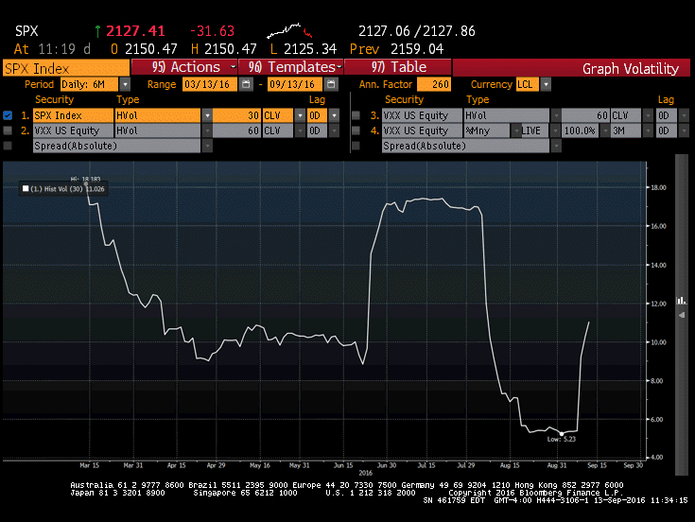Click the 18.00 y-axis label

tap(658, 187)
